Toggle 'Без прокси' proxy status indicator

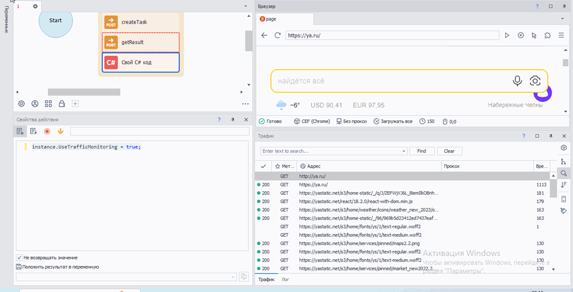pyautogui.click(x=351, y=121)
